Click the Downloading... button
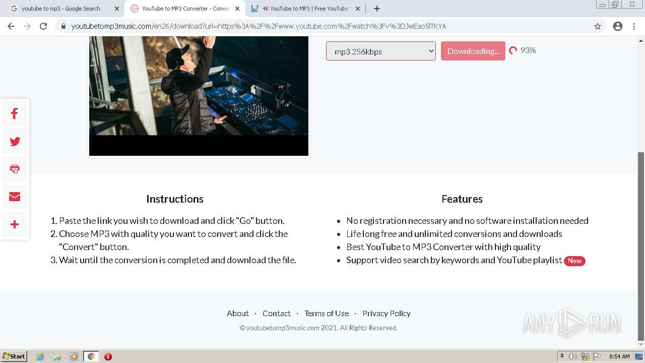 [x=473, y=51]
